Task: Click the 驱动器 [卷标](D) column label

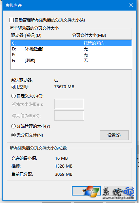Action: (x=26, y=35)
